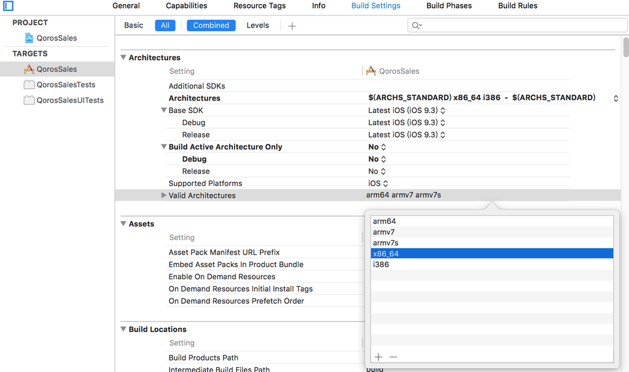Click the search magnifier icon
This screenshot has width=629, height=372.
pos(417,26)
